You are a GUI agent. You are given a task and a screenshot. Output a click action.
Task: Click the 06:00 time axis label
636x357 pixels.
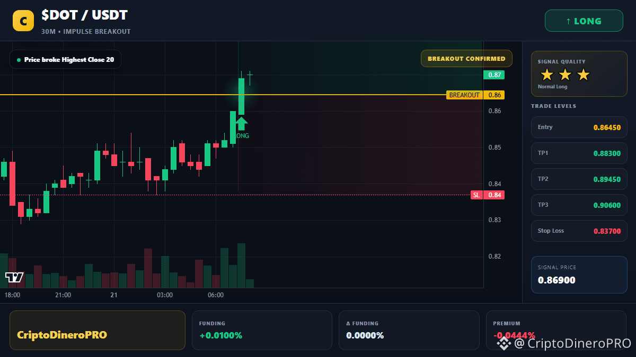click(216, 295)
